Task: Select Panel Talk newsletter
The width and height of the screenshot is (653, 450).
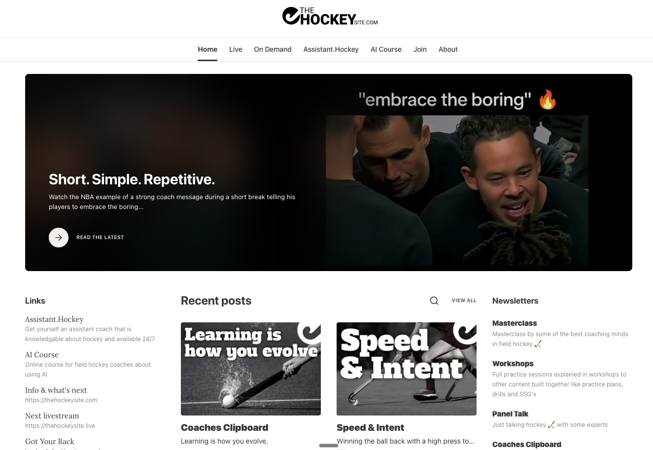Action: point(510,414)
